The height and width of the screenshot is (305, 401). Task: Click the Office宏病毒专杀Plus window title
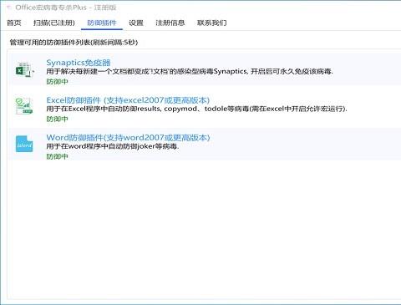66,8
